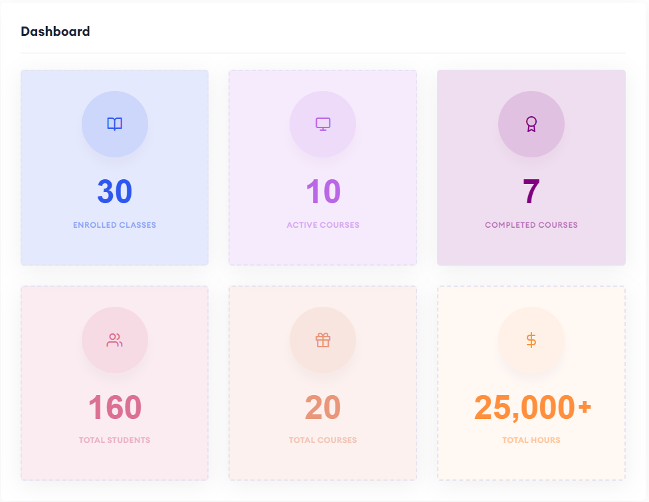Open the Total Hours card
The height and width of the screenshot is (502, 649).
531,382
